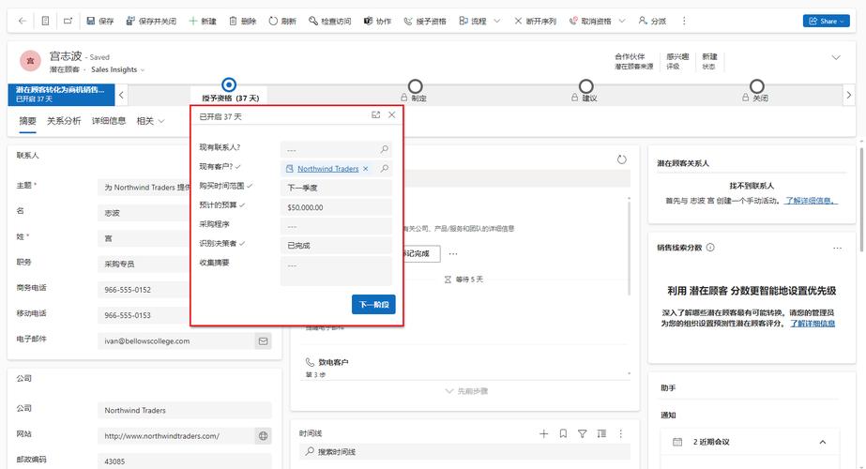
Task: Click the 取消资格 command
Action: 590,21
